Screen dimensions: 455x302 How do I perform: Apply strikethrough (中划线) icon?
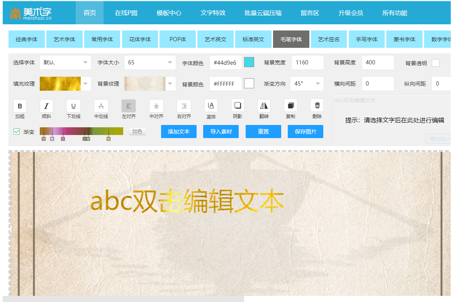click(x=101, y=106)
